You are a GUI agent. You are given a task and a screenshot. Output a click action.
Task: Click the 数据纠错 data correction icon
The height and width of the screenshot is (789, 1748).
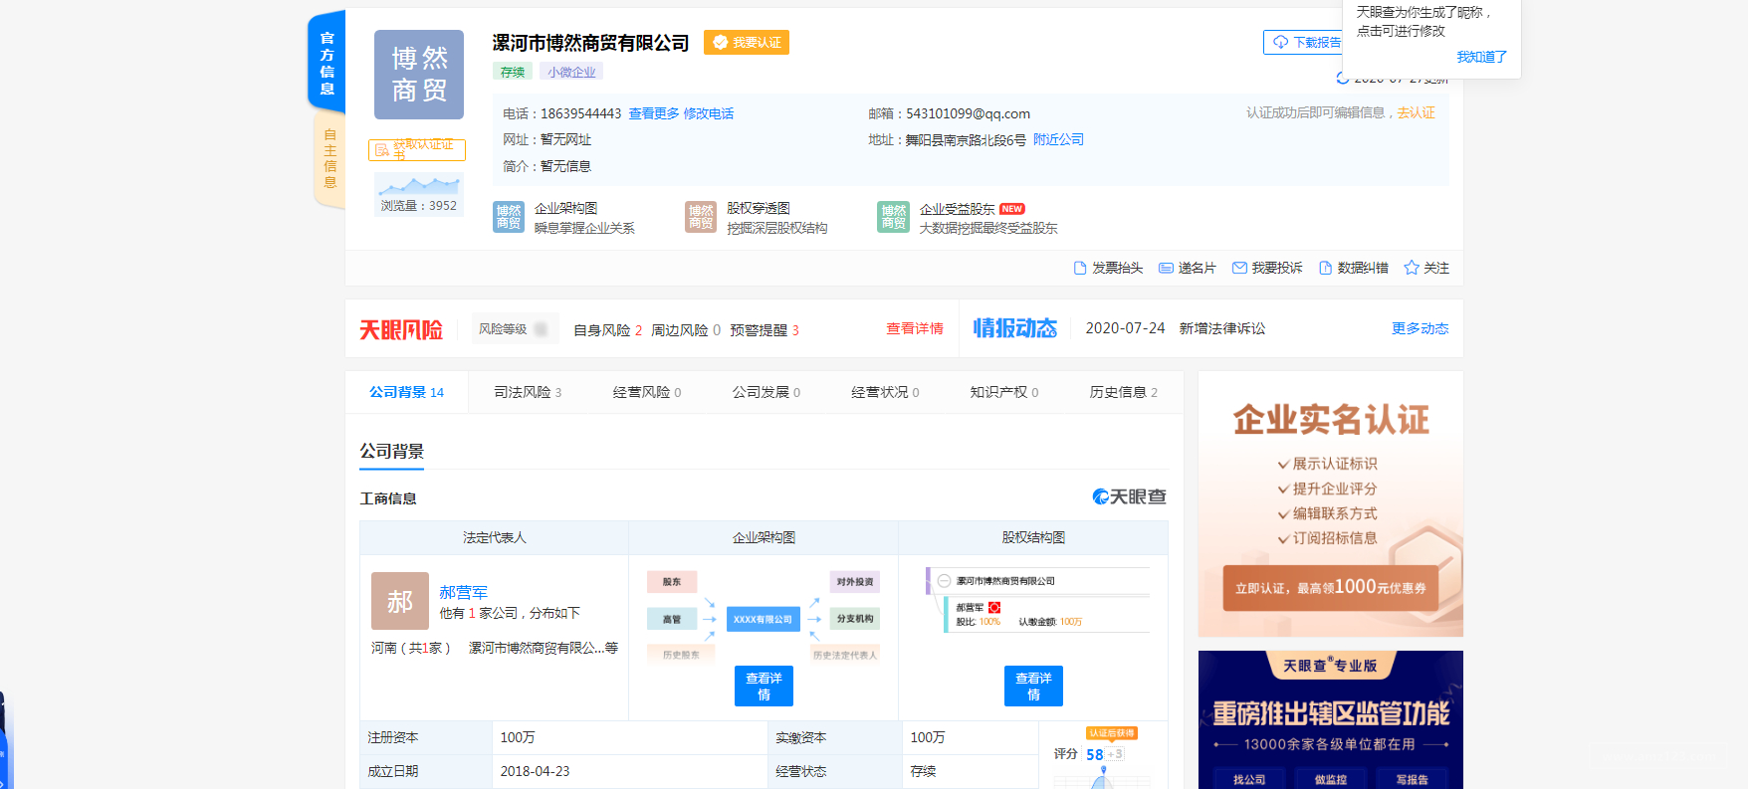(x=1325, y=268)
